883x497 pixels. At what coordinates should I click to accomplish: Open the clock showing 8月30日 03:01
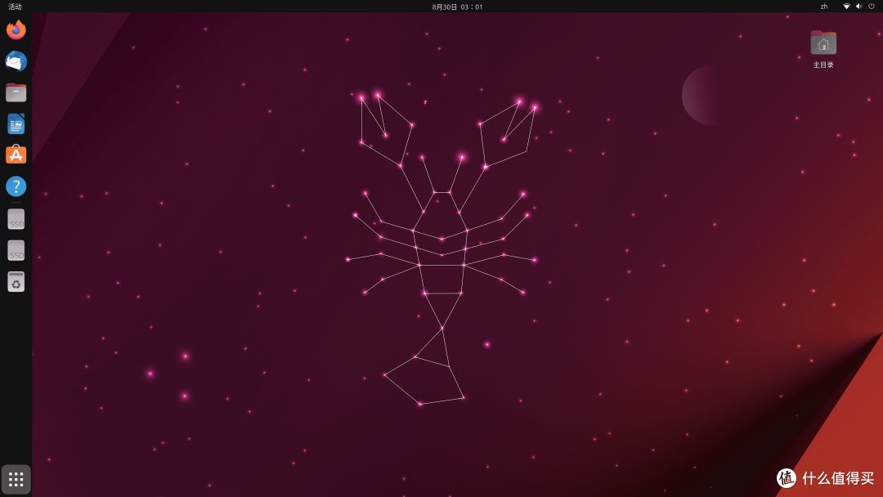tap(457, 7)
